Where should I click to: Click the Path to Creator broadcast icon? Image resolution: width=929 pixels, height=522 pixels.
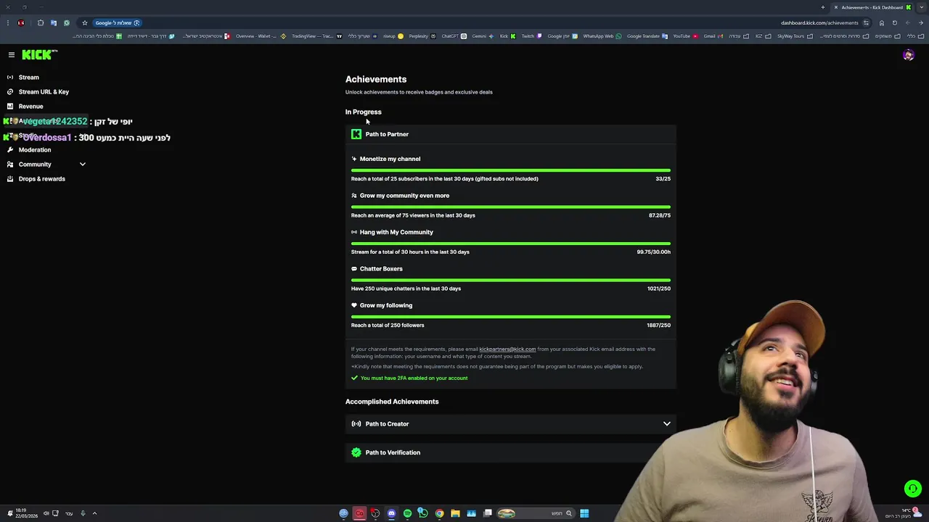point(356,423)
